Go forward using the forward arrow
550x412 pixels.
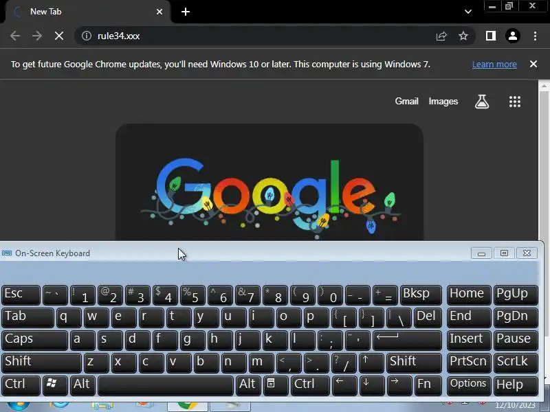(x=37, y=36)
